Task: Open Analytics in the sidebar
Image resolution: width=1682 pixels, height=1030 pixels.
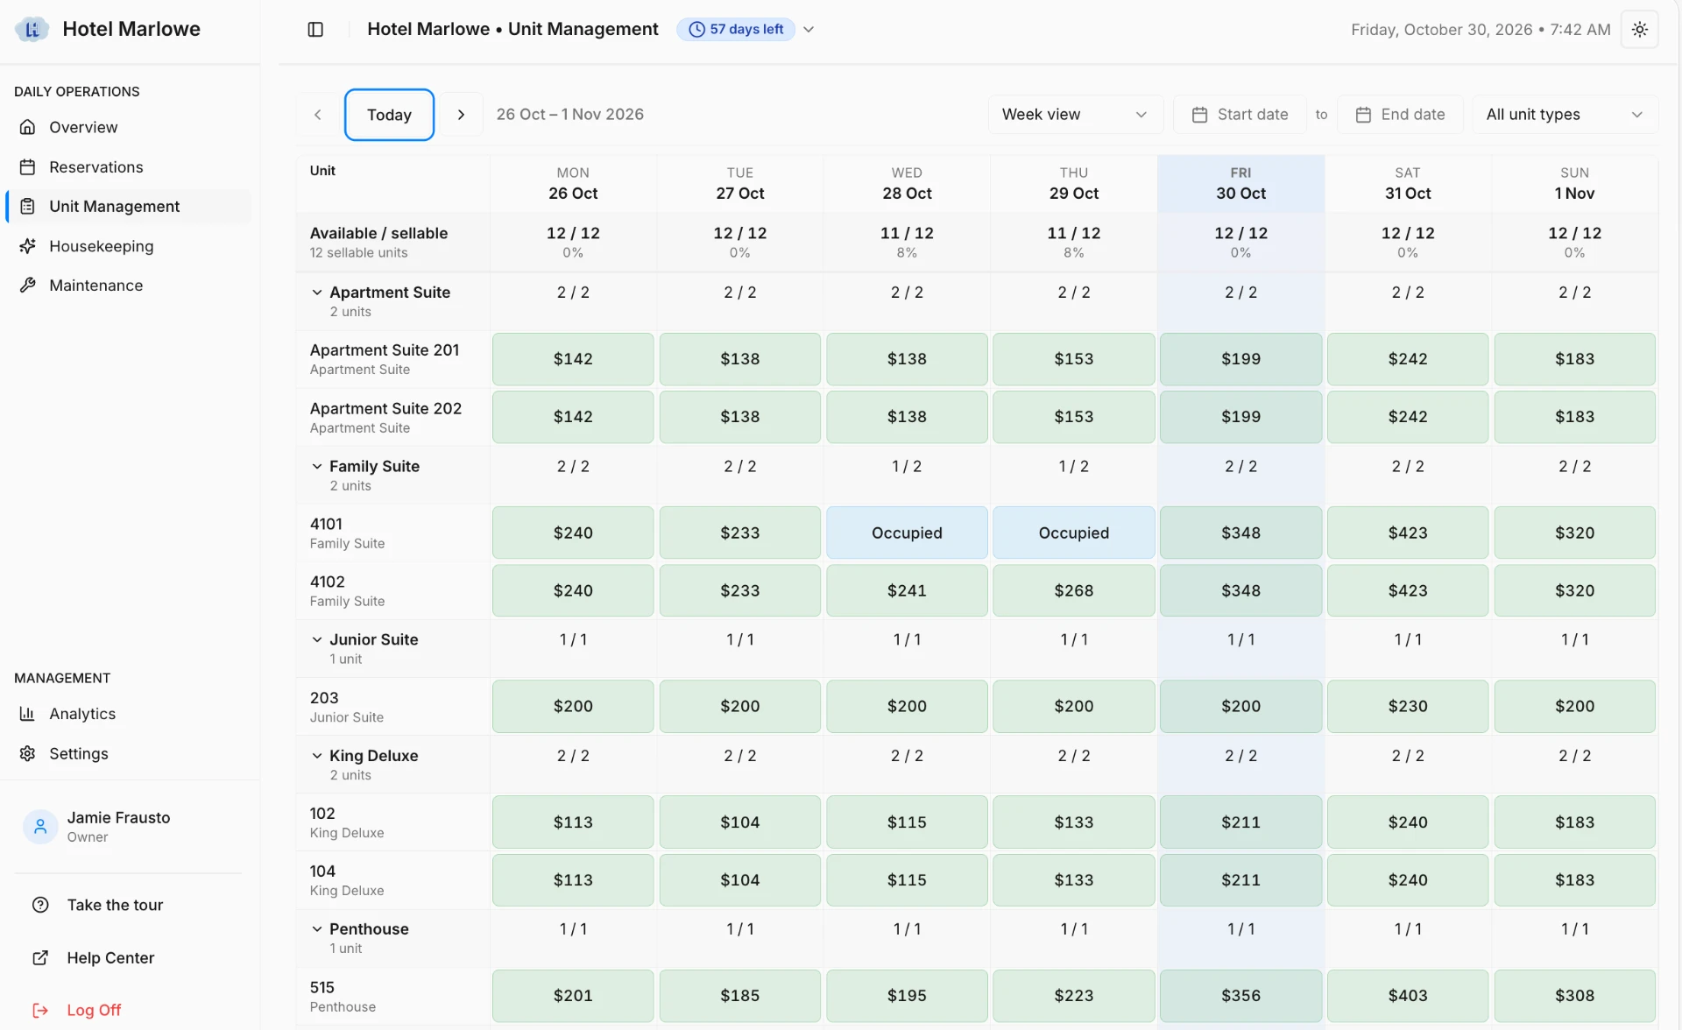Action: click(x=129, y=714)
